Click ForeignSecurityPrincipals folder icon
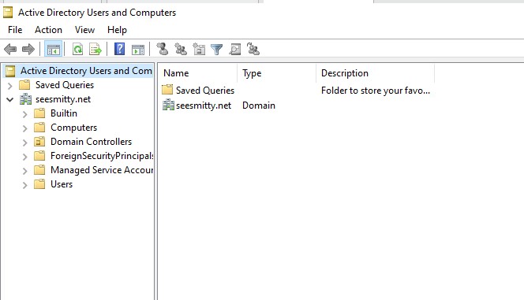 pos(39,156)
